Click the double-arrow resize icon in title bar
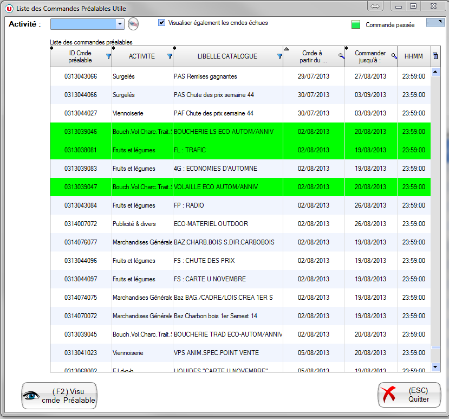Screen dimensions: 449x419 tap(375, 6)
